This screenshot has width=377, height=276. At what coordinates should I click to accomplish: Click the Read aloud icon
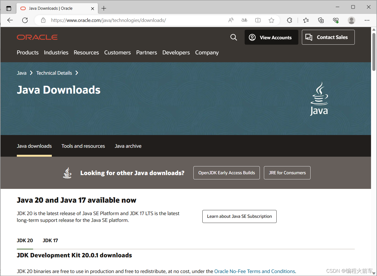pyautogui.click(x=231, y=20)
